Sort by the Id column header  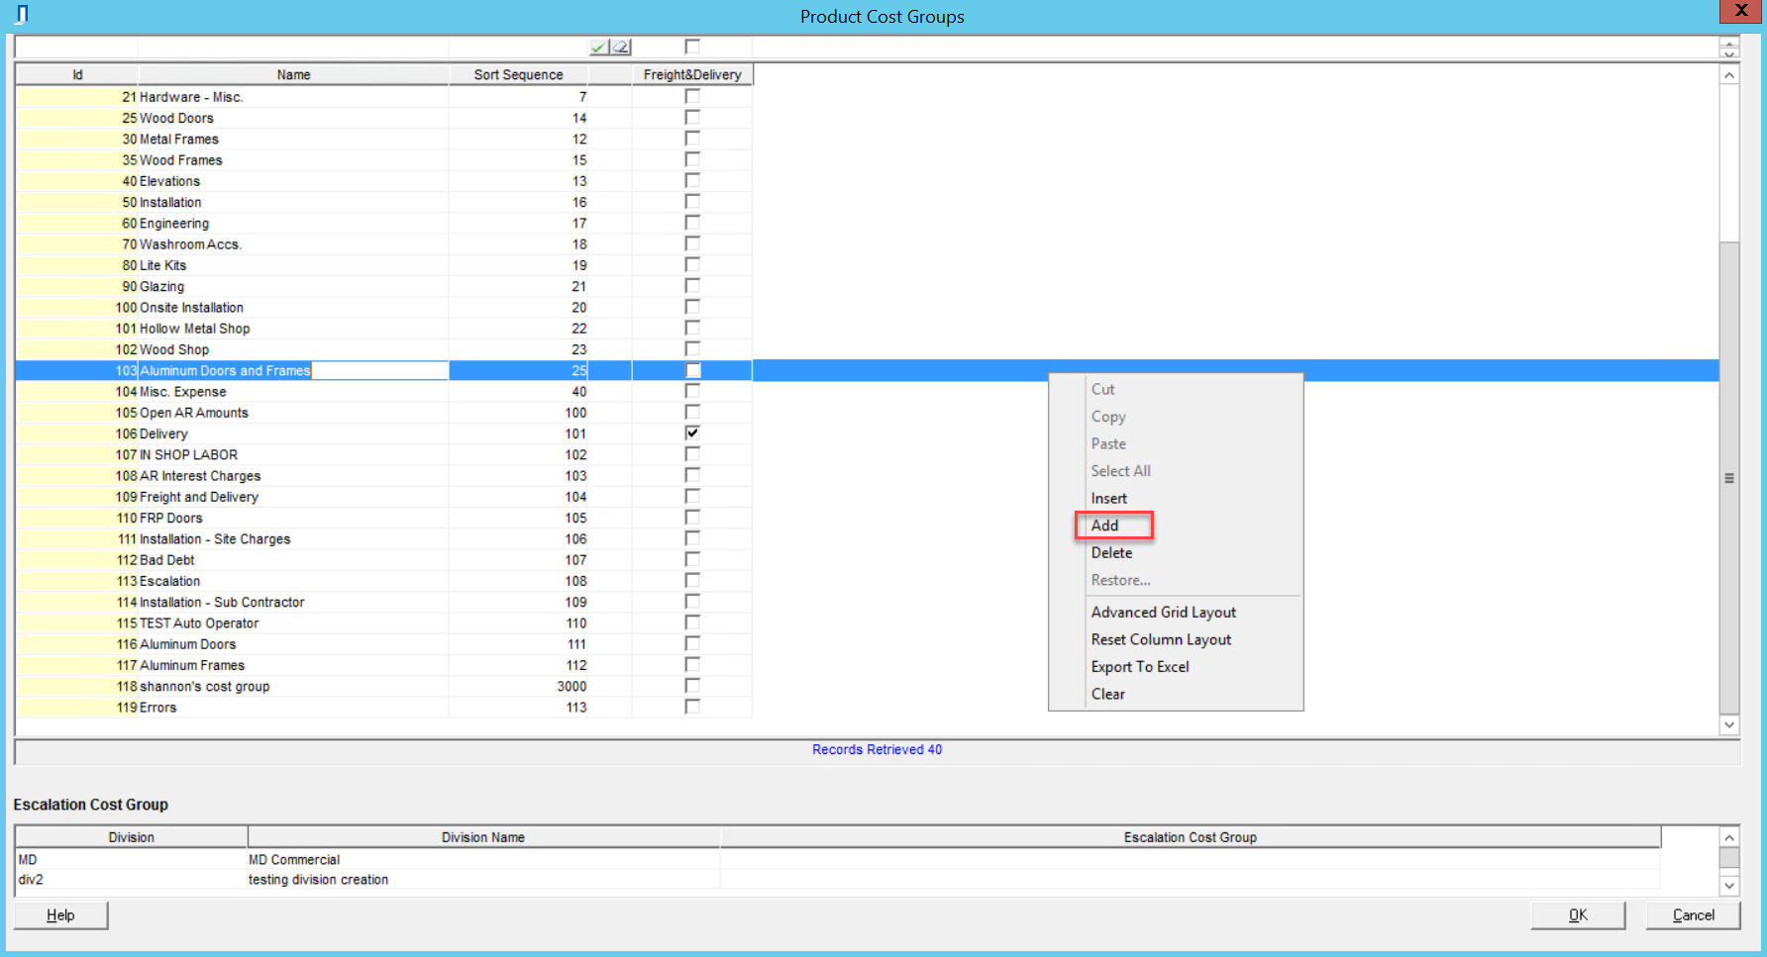77,74
